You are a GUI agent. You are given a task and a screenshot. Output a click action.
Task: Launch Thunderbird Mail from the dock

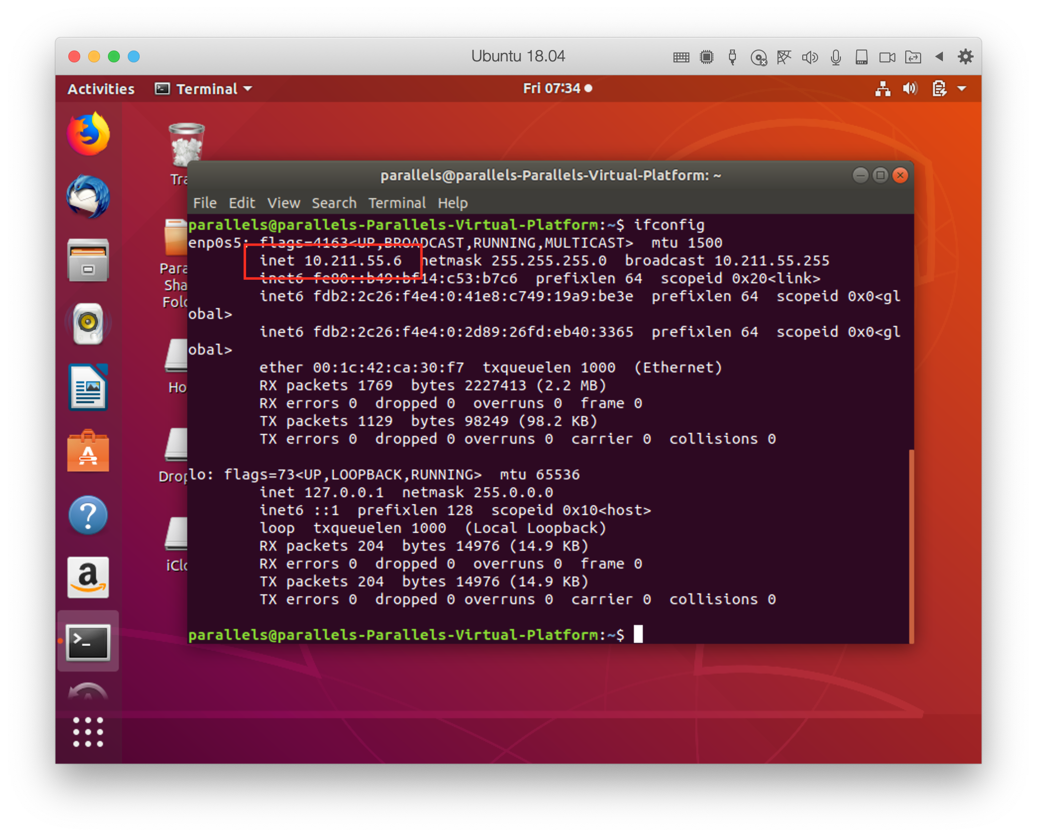[88, 197]
